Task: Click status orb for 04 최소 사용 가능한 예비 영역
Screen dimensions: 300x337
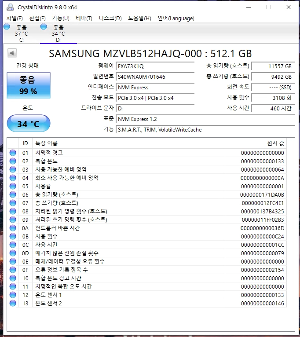Action: pyautogui.click(x=13, y=178)
